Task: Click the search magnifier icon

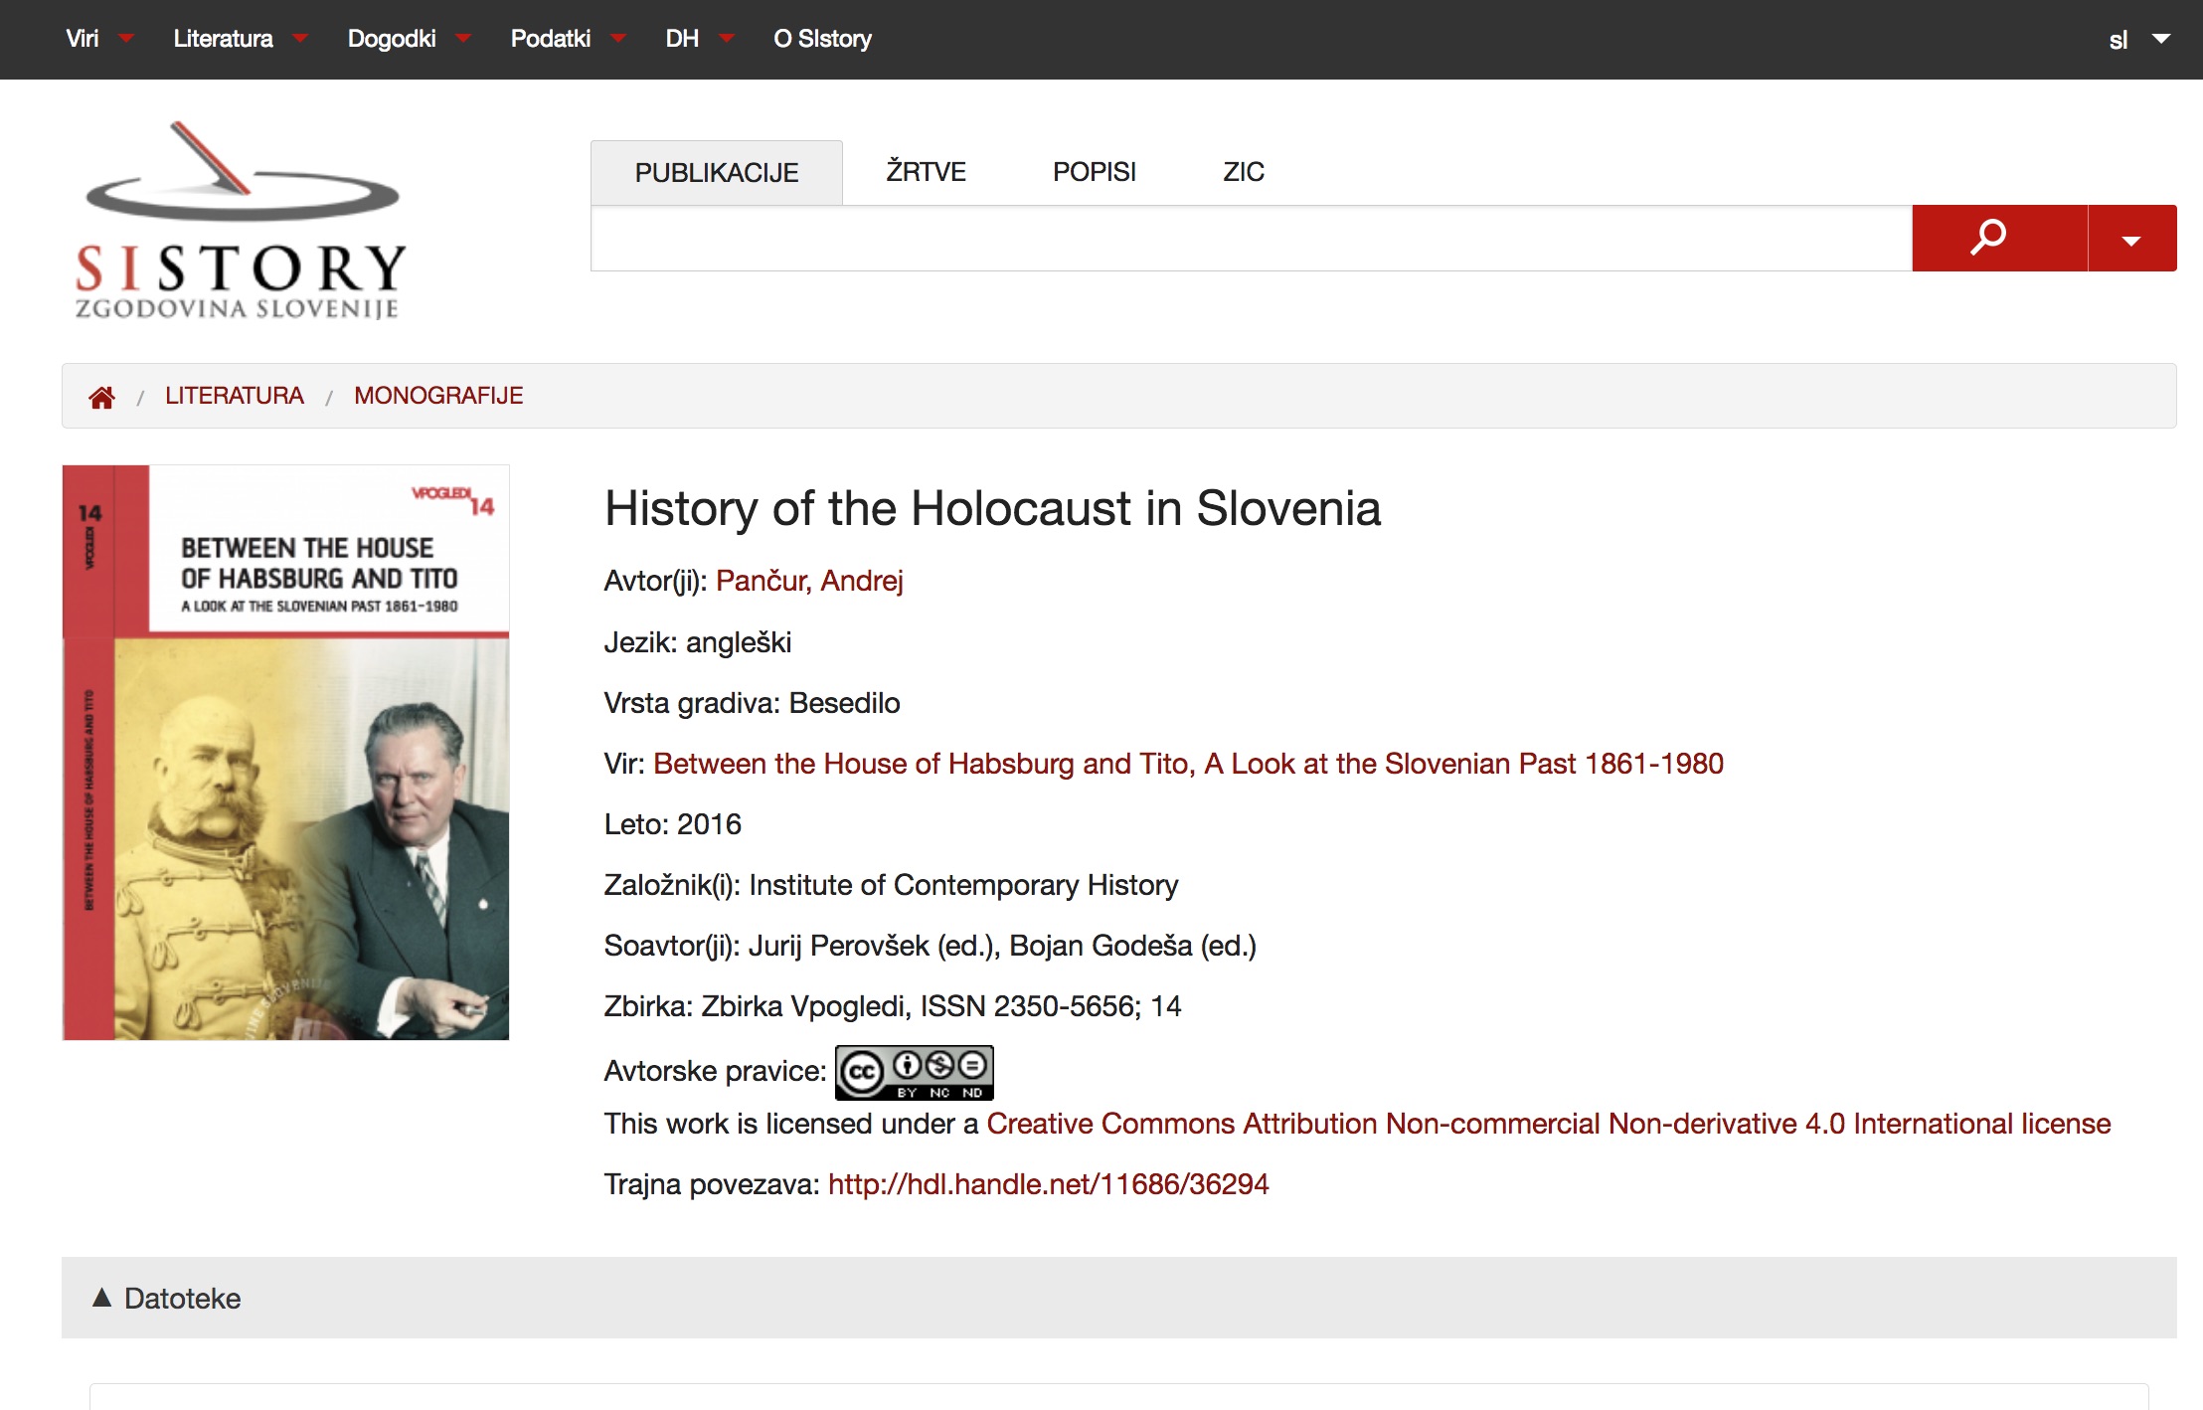Action: point(1990,237)
